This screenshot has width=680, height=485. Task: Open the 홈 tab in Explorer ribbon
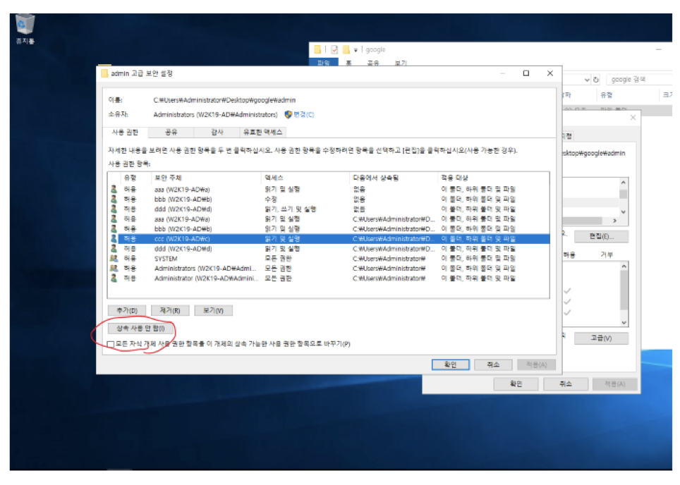[x=348, y=63]
